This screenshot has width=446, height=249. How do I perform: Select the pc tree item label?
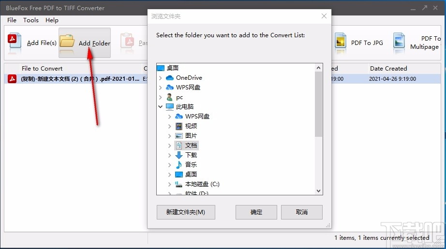[179, 97]
